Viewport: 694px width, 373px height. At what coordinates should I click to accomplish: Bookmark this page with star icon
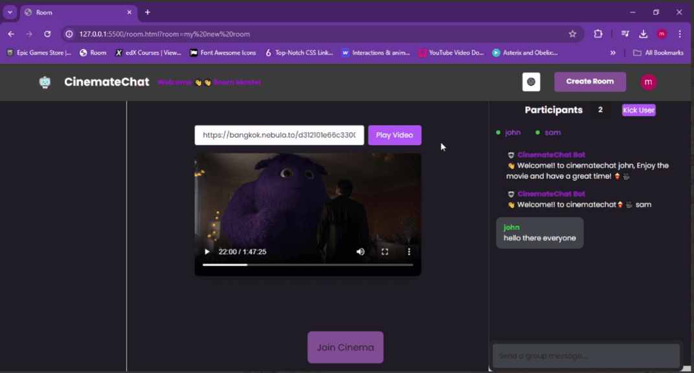click(572, 34)
